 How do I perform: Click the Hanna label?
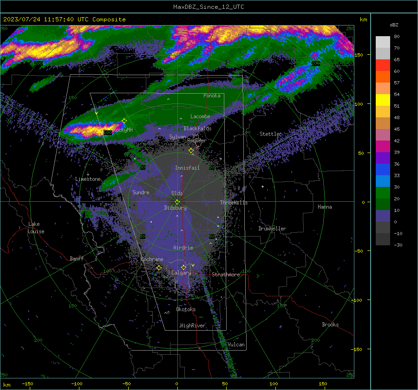(x=325, y=207)
